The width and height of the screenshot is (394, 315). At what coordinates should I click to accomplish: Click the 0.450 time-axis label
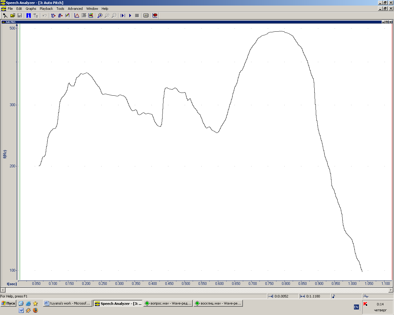[x=169, y=284]
